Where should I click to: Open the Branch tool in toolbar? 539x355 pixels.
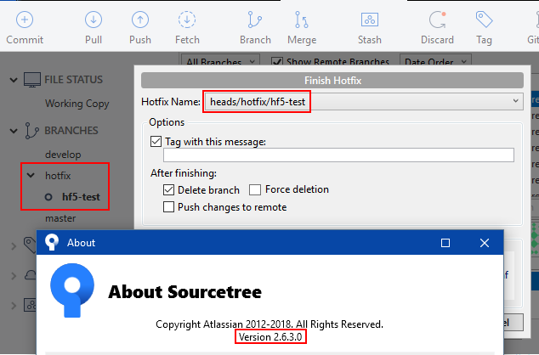pyautogui.click(x=255, y=20)
